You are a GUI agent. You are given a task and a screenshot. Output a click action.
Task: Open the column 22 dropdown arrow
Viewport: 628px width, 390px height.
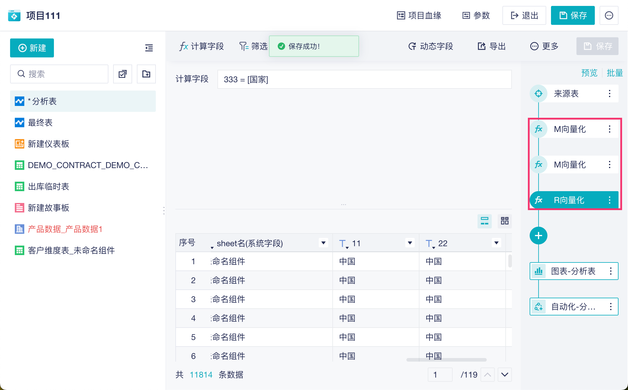click(x=496, y=243)
